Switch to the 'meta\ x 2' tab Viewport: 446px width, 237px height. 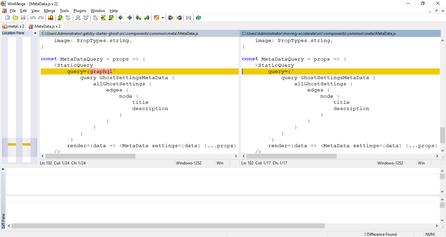pos(13,26)
